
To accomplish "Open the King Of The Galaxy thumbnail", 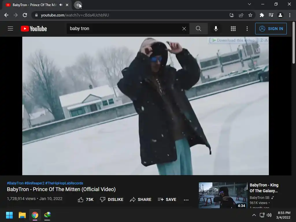I will 223,195.
